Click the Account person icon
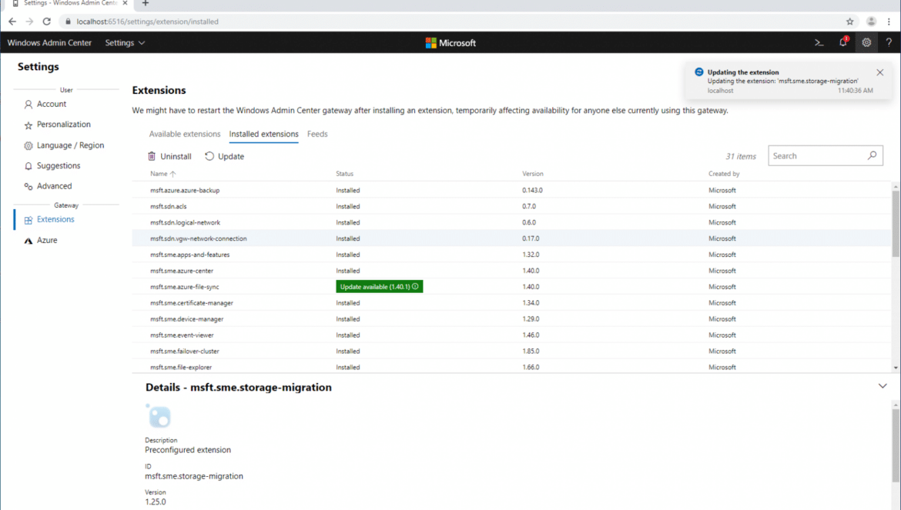This screenshot has width=901, height=510. [x=28, y=105]
